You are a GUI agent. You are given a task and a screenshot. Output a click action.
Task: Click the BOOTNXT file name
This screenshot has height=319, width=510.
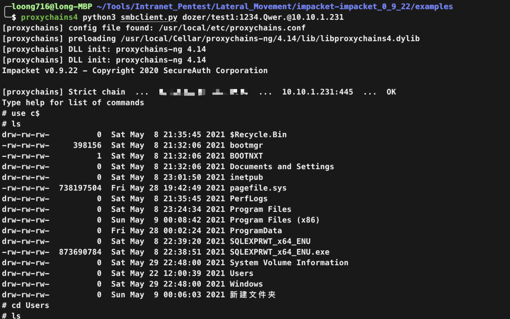(x=246, y=156)
